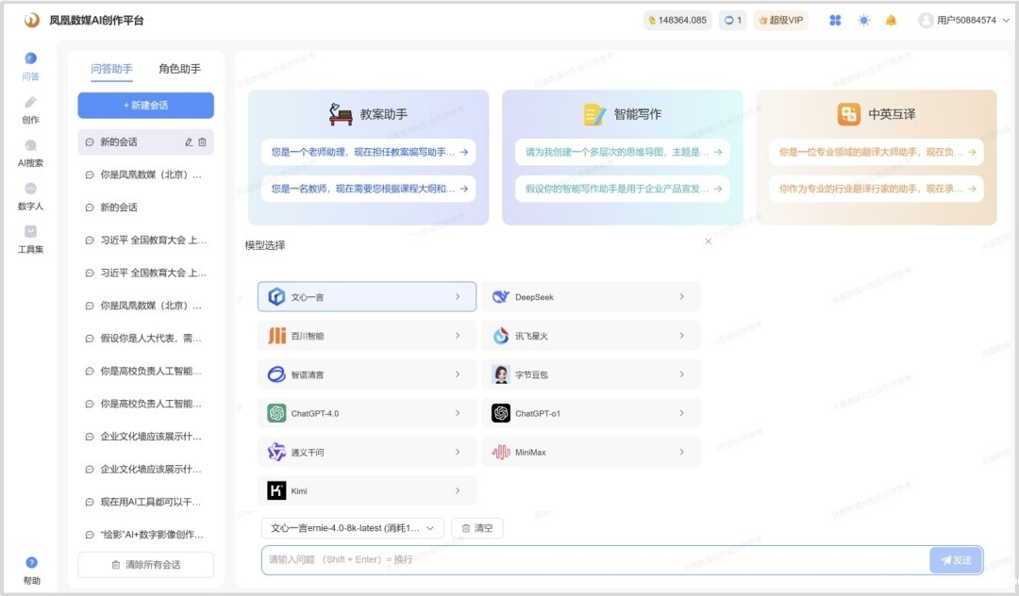Use the 请为我创建一个多层次的思维导图 prompt
Image resolution: width=1019 pixels, height=596 pixels.
623,152
